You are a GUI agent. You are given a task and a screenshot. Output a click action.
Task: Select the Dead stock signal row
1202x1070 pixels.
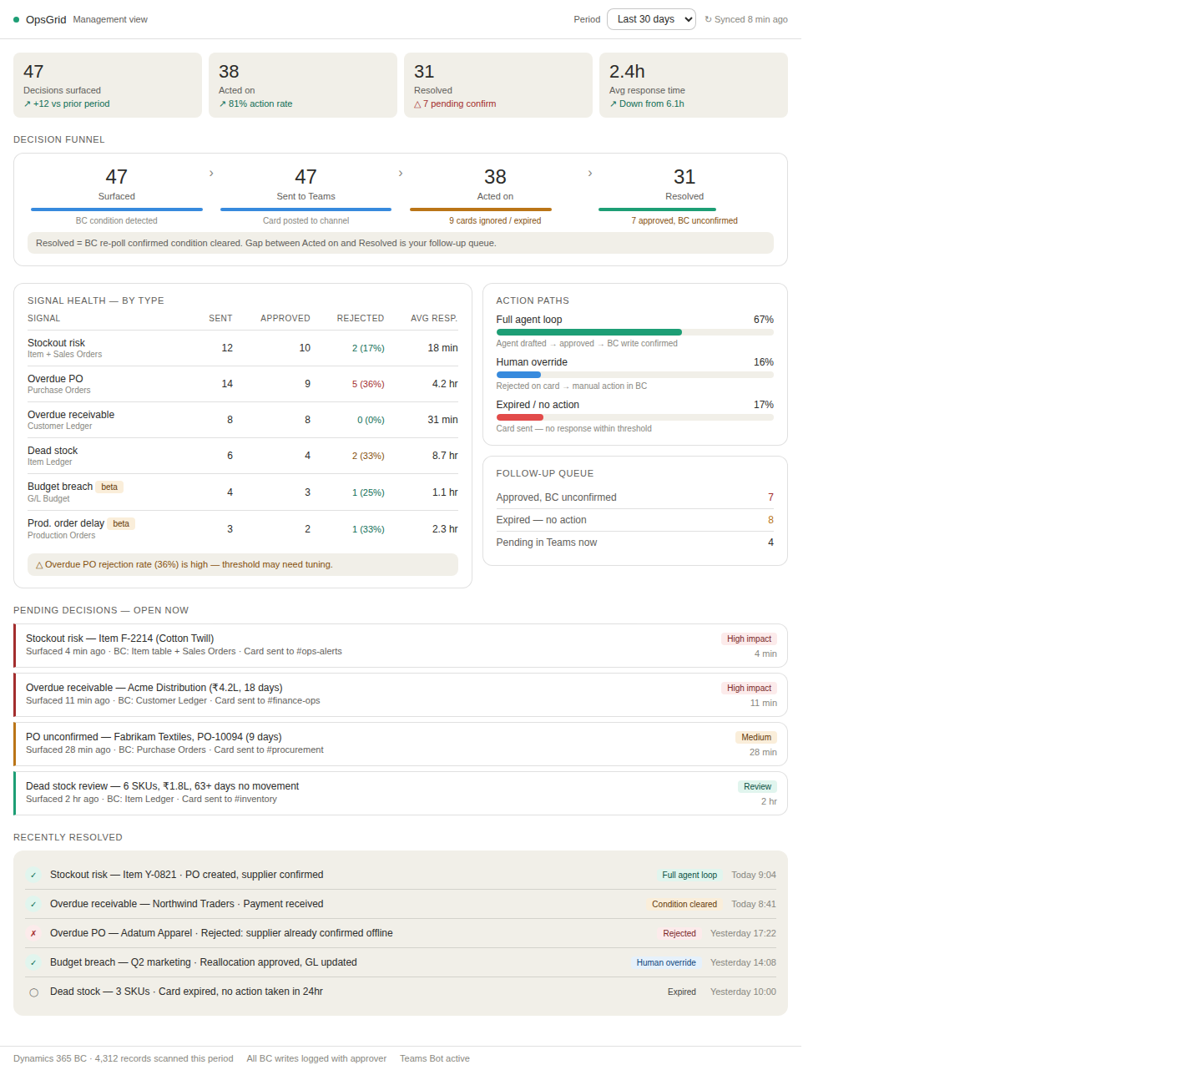point(243,456)
